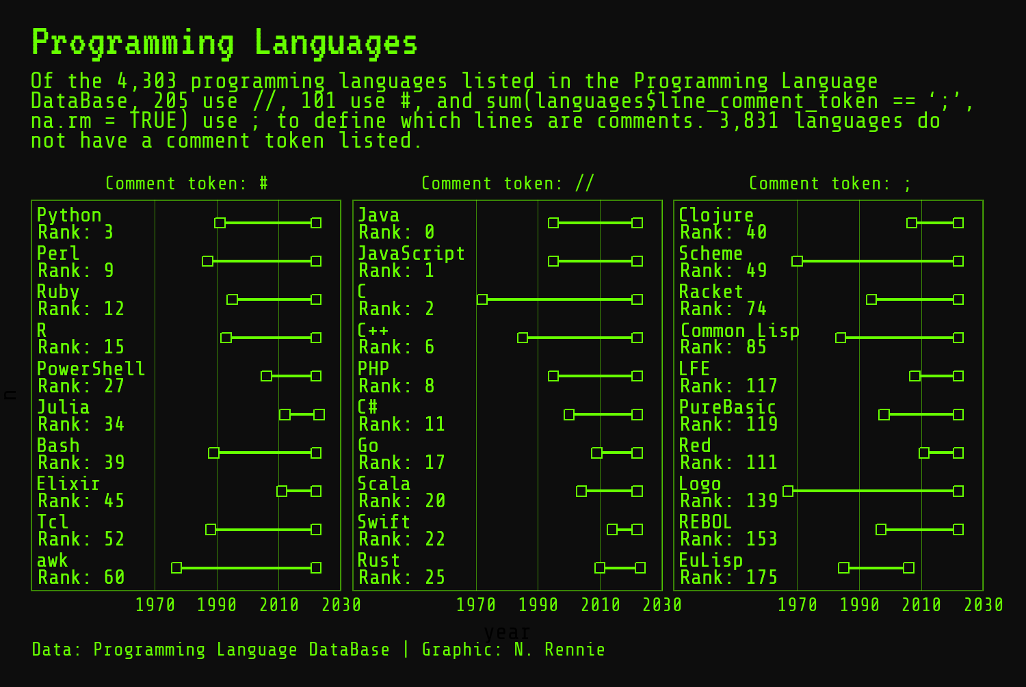Click the 1970 axis label under # panel

[x=155, y=605]
